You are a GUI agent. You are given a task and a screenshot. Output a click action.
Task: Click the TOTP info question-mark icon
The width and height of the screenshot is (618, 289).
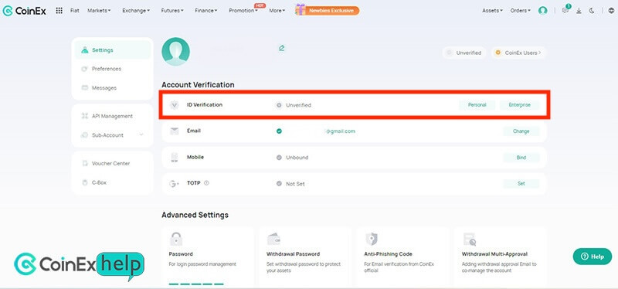coord(206,183)
